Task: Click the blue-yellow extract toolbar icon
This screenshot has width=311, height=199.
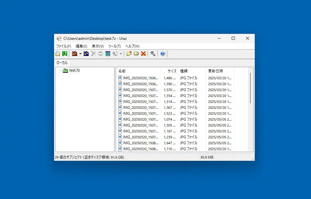Action: [x=86, y=54]
